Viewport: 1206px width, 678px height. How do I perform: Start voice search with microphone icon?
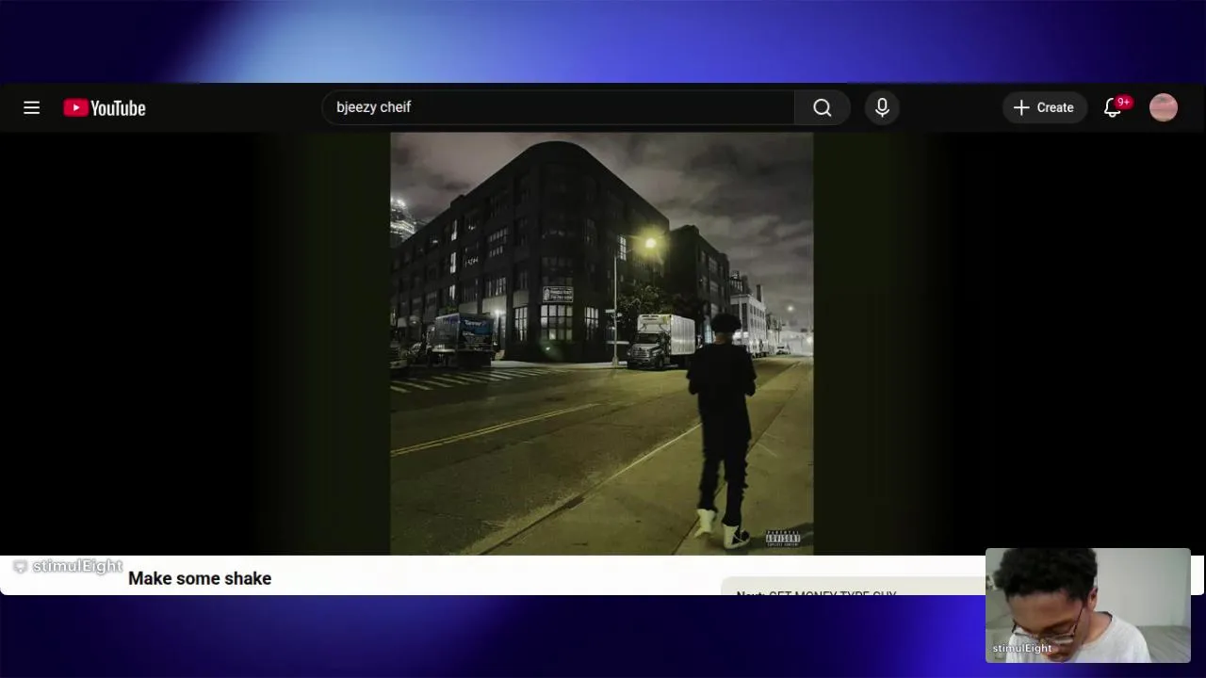click(x=882, y=107)
